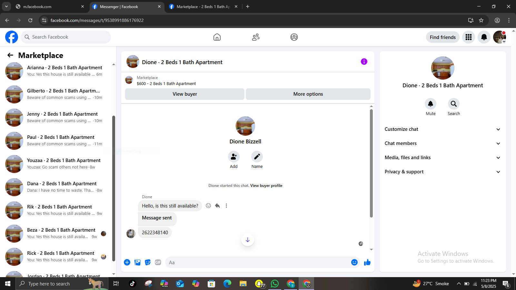Launch Microsoft Edge from the taskbar
This screenshot has width=516, height=290.
coord(227,284)
